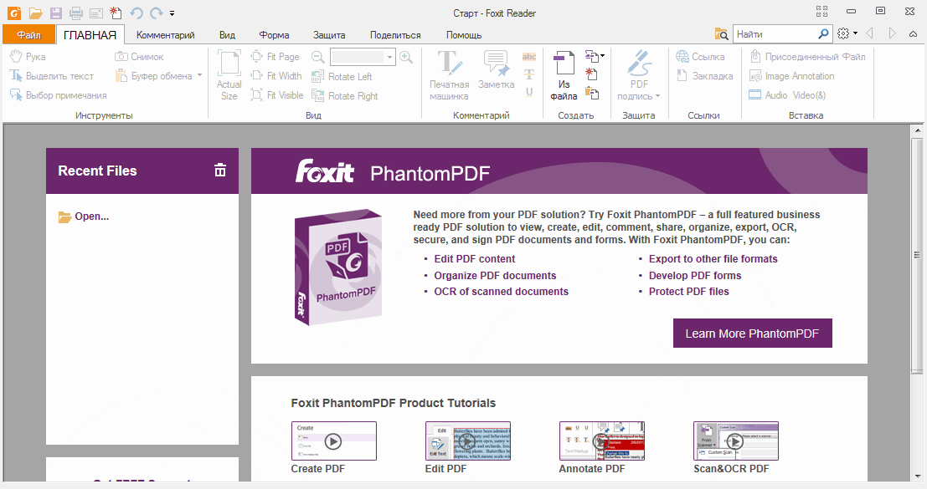This screenshot has height=489, width=927.
Task: Click the Actual Size view icon
Action: [x=229, y=75]
